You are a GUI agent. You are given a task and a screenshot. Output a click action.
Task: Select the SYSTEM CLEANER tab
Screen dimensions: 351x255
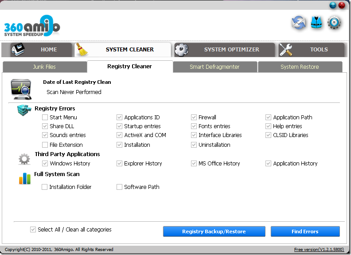(123, 50)
